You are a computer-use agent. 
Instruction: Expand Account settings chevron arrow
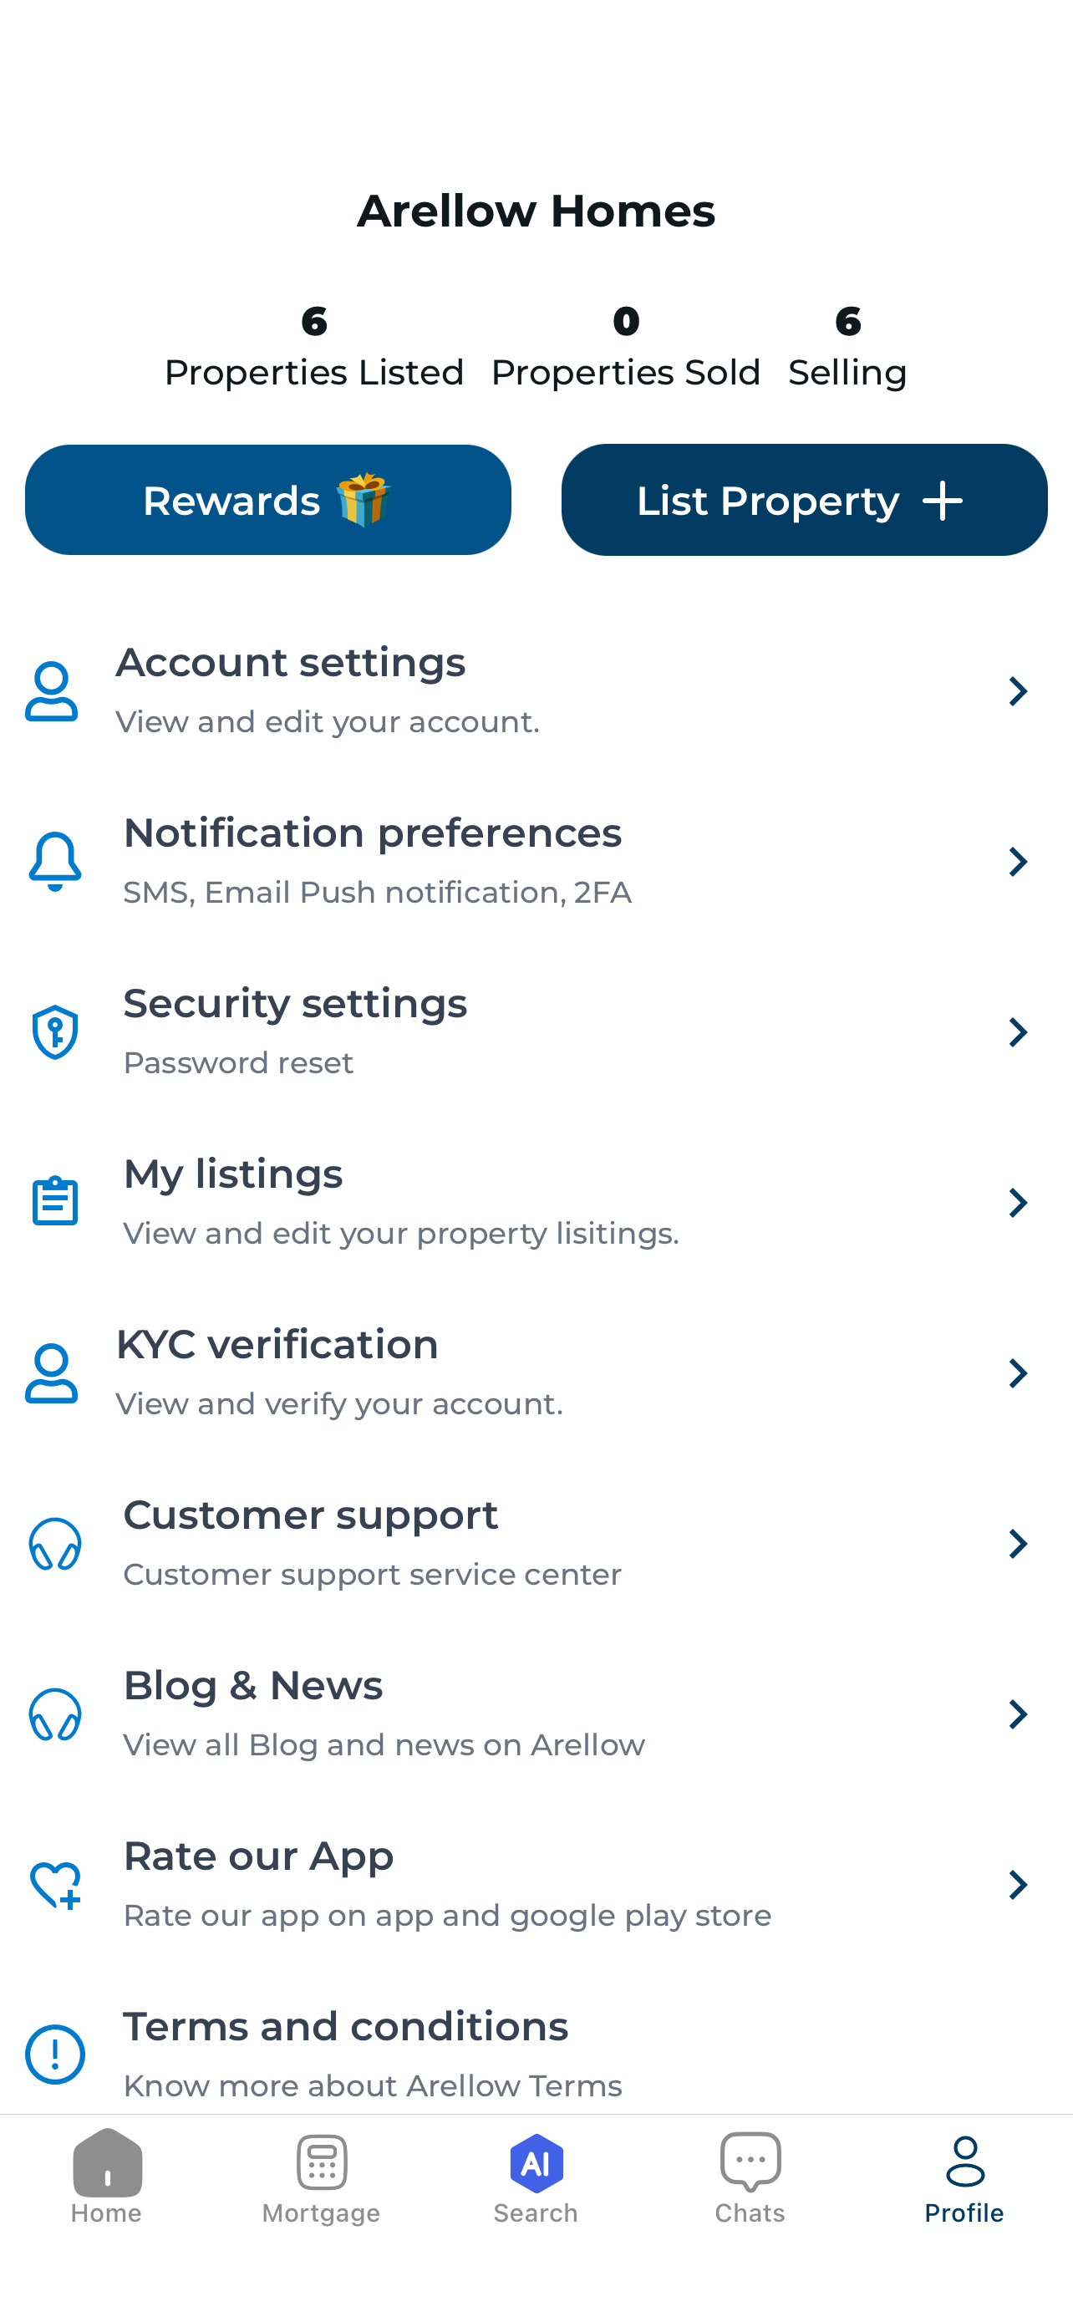(x=1018, y=691)
